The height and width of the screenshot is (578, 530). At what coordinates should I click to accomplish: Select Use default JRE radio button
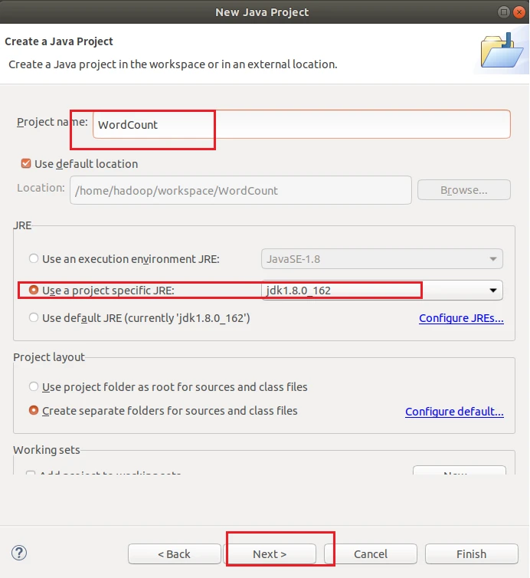[34, 317]
